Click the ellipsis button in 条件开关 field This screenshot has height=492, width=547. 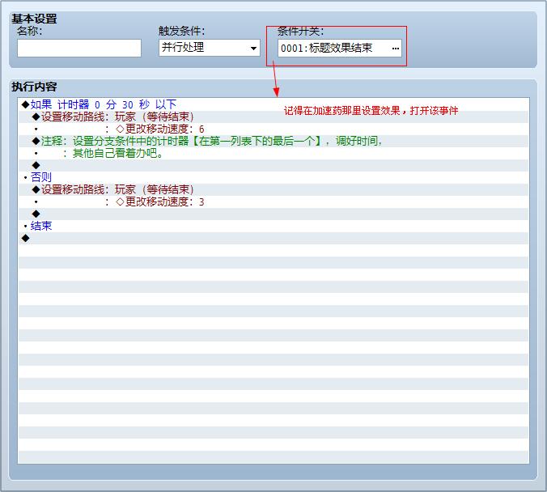click(395, 49)
